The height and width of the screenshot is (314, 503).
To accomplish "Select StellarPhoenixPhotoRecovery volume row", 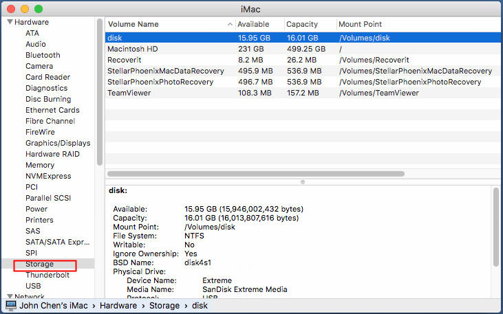I will (x=303, y=82).
